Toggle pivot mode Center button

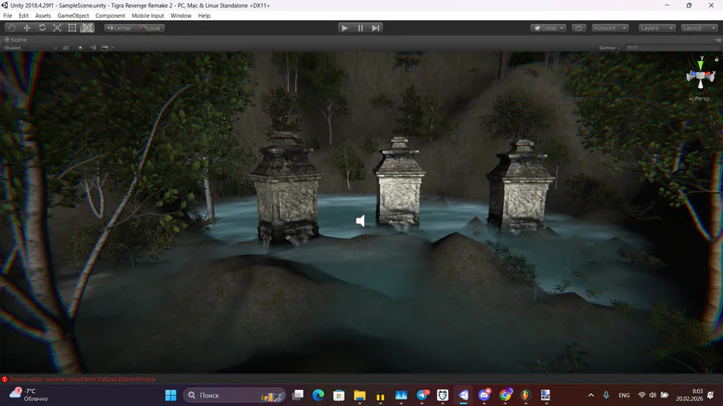120,28
